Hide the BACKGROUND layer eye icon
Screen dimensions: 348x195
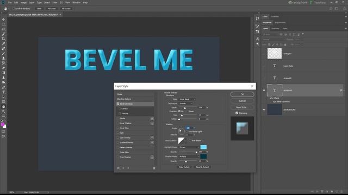point(264,109)
